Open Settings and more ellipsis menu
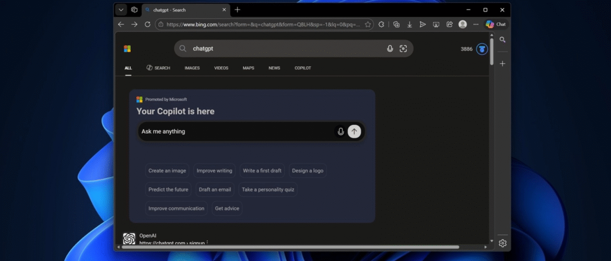This screenshot has height=261, width=611. (476, 24)
